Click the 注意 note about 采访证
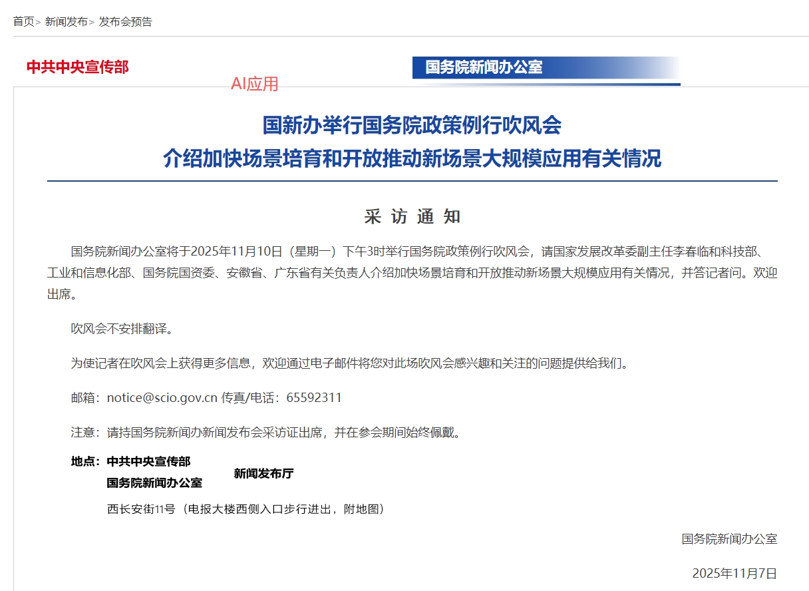Image resolution: width=809 pixels, height=591 pixels. coord(266,433)
